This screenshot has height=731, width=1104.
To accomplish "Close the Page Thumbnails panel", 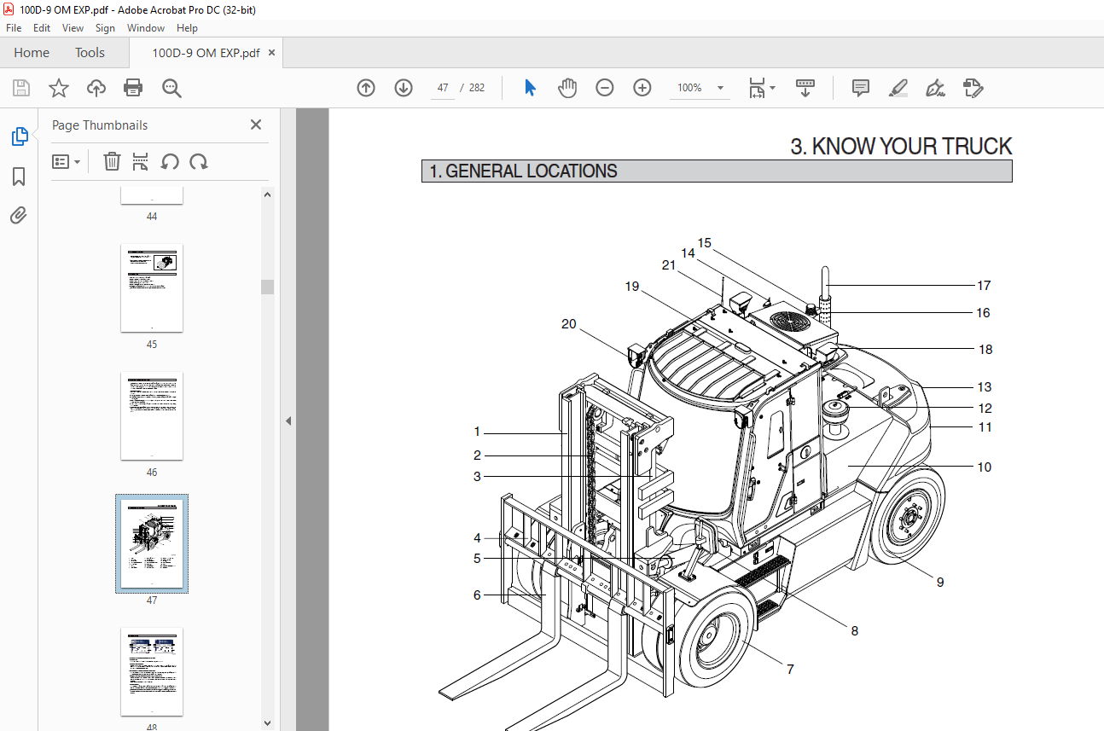I will click(255, 125).
